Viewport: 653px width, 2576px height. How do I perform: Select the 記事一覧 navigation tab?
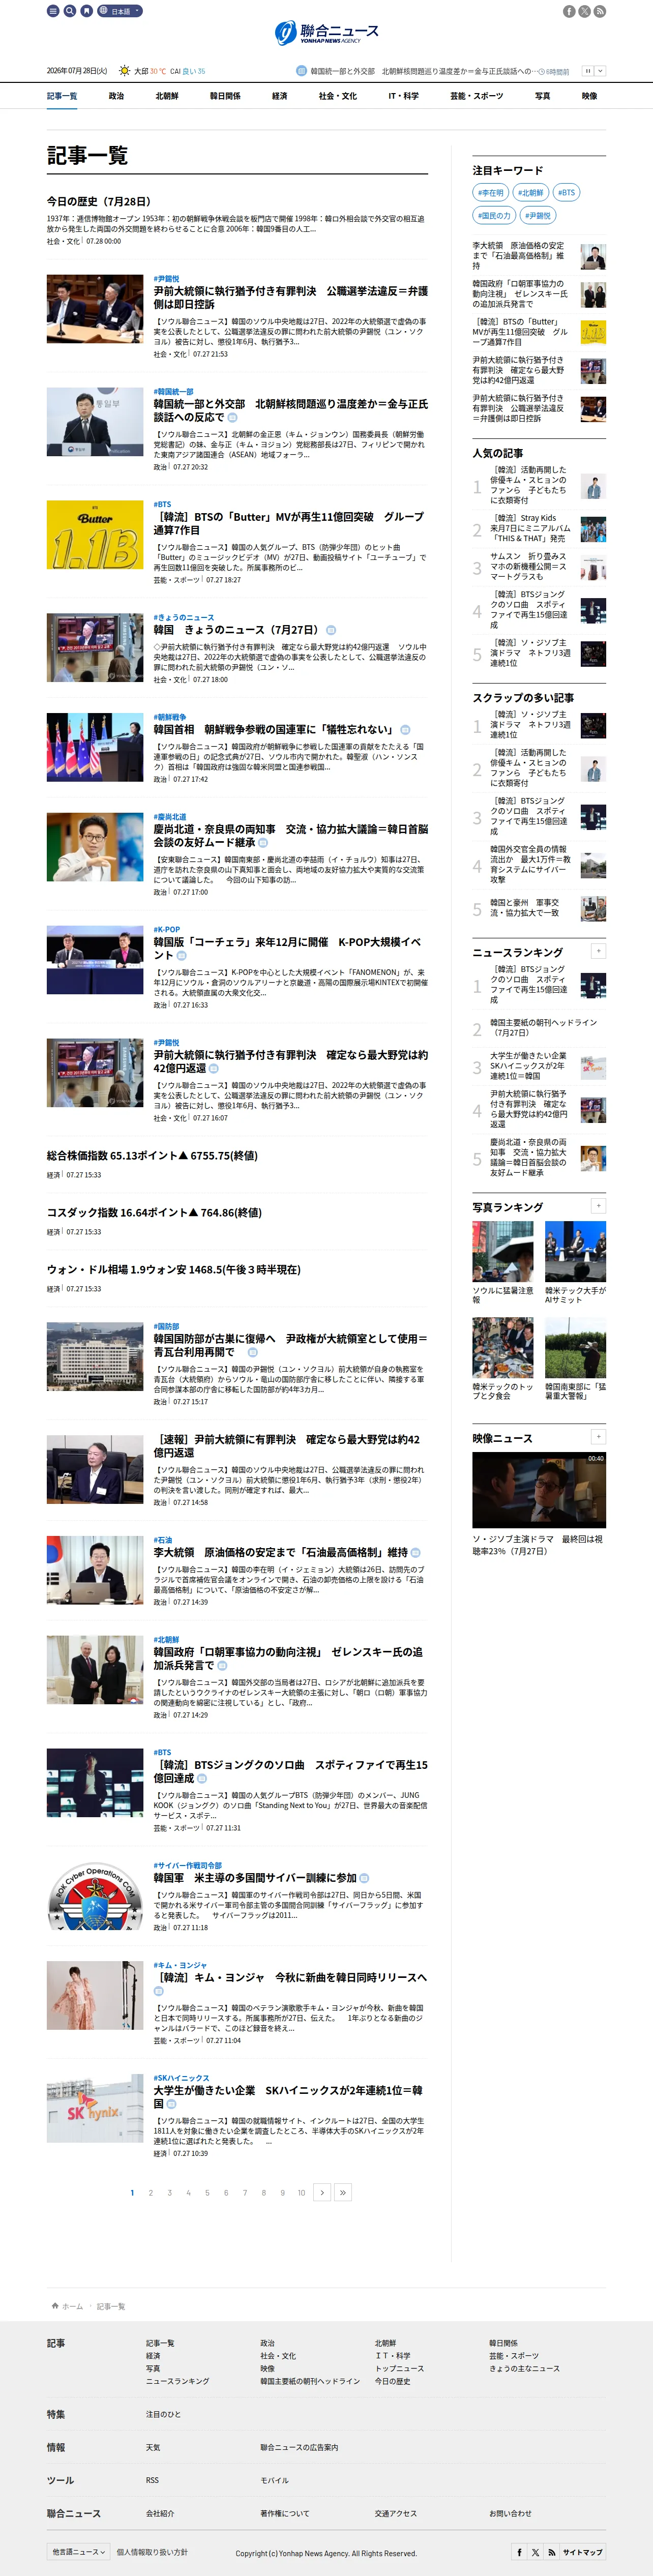point(62,96)
